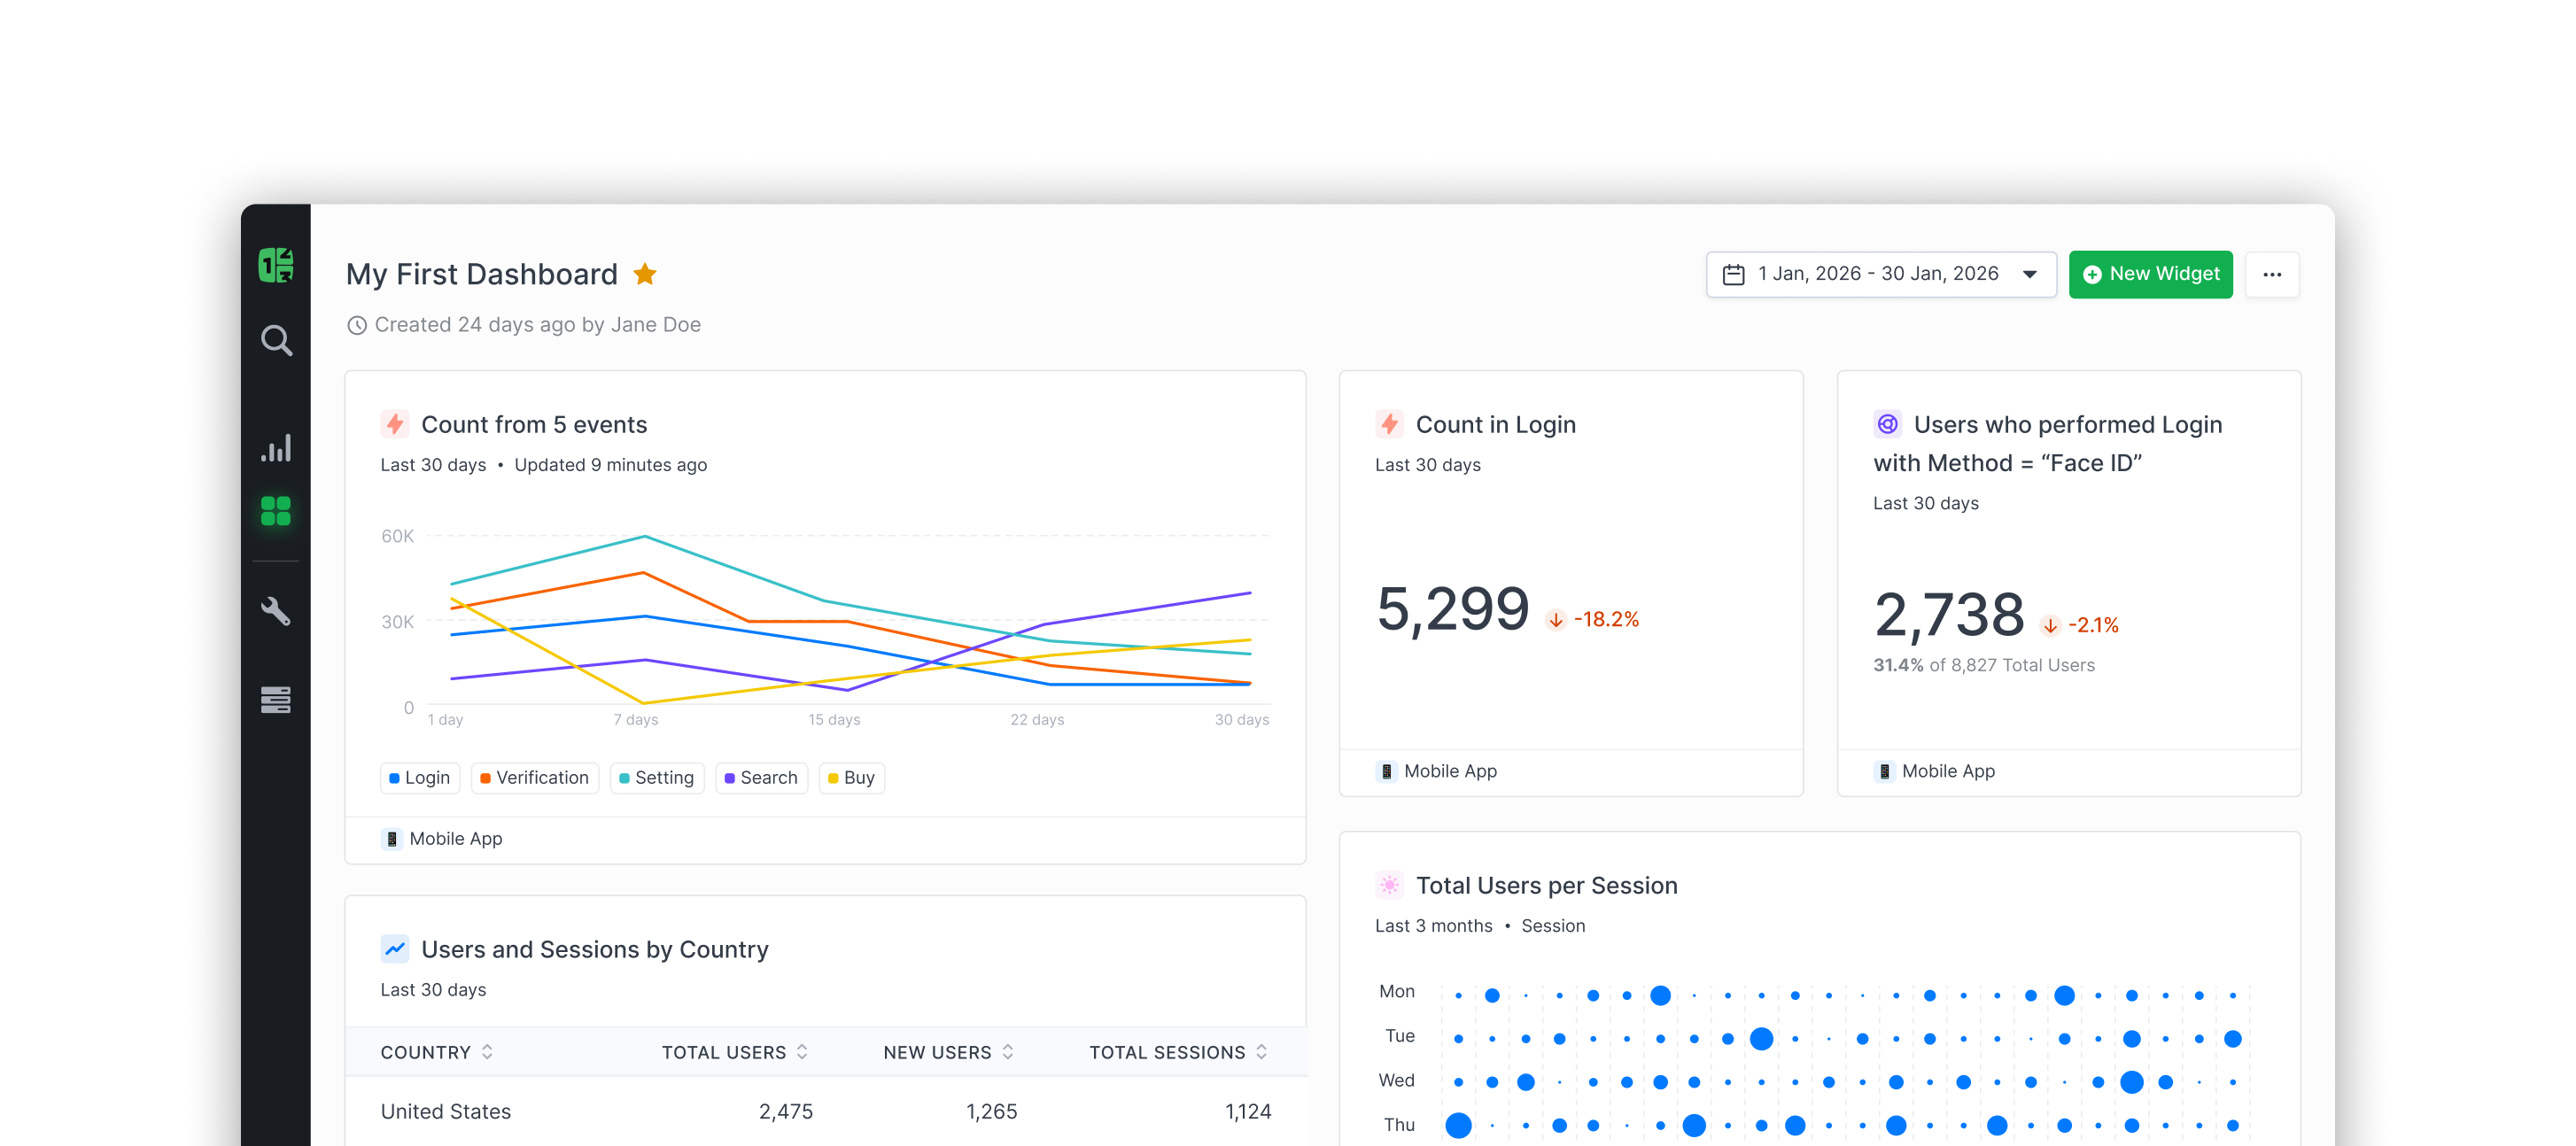2576x1146 pixels.
Task: Click the 2,738 users value
Action: point(1949,614)
